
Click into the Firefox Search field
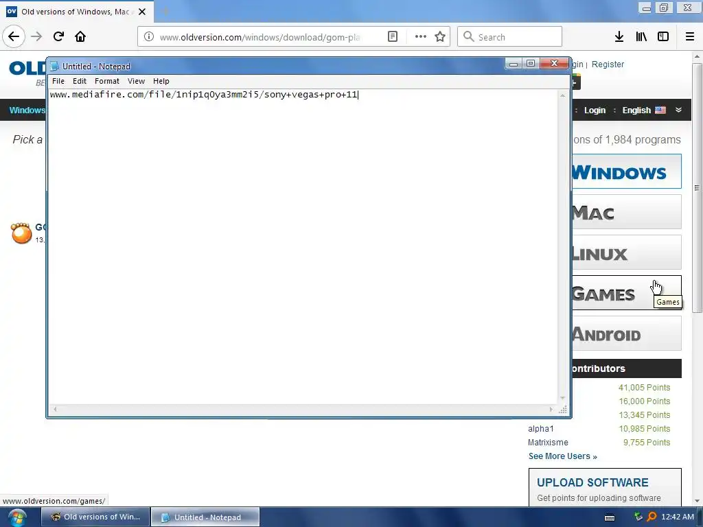[509, 36]
